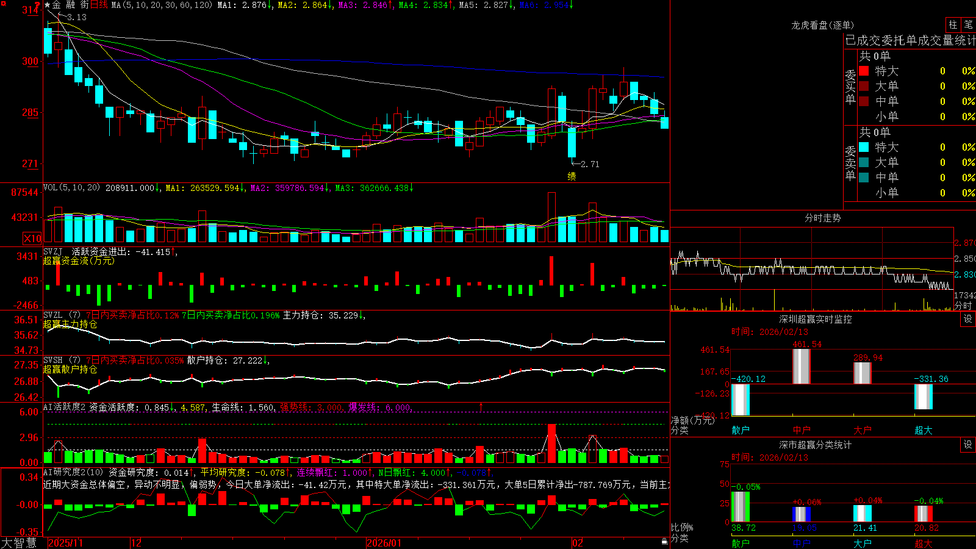Click the AI研究度2(10) indicator name

[73, 472]
